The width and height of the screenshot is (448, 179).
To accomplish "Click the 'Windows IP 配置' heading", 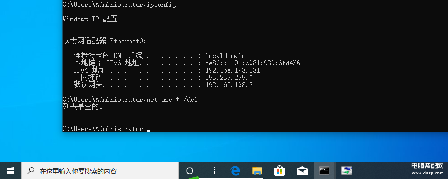I will pos(90,20).
